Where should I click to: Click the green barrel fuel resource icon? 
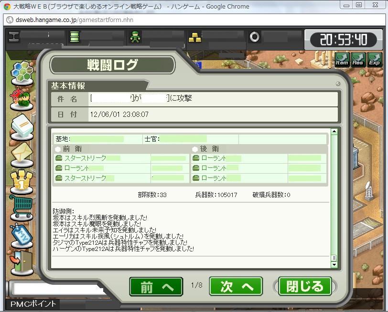[x=75, y=37]
